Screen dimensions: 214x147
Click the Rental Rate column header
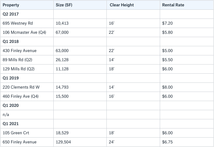(187, 5)
